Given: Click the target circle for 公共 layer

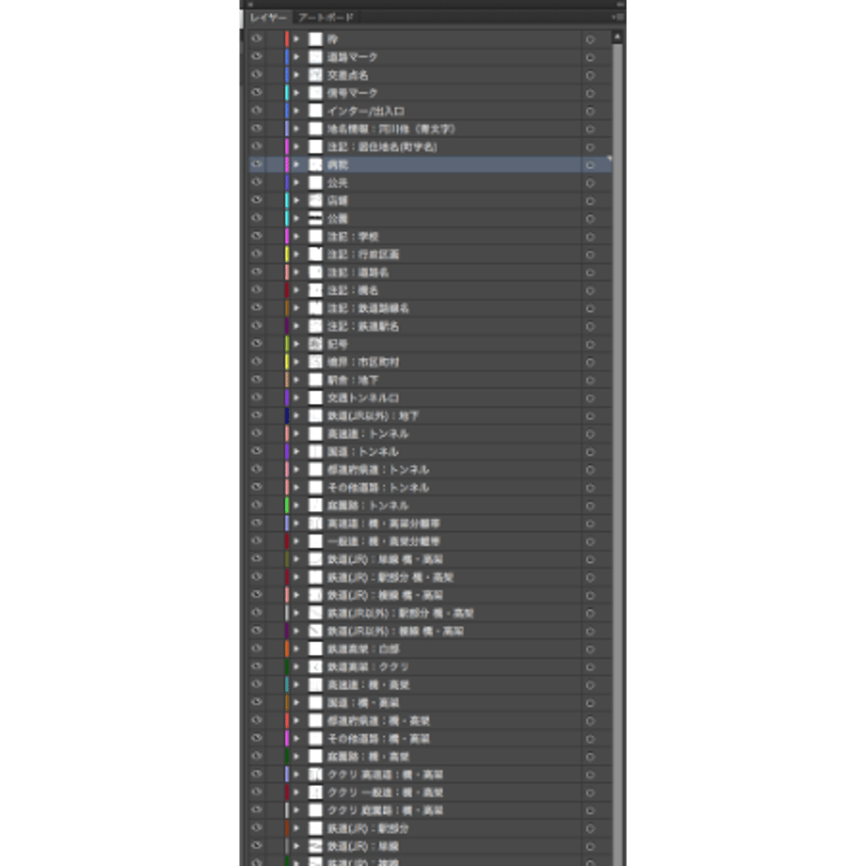Looking at the screenshot, I should [590, 183].
